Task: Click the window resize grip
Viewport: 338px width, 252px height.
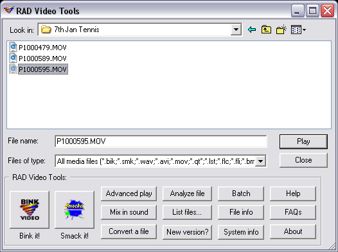Action: tap(332, 246)
